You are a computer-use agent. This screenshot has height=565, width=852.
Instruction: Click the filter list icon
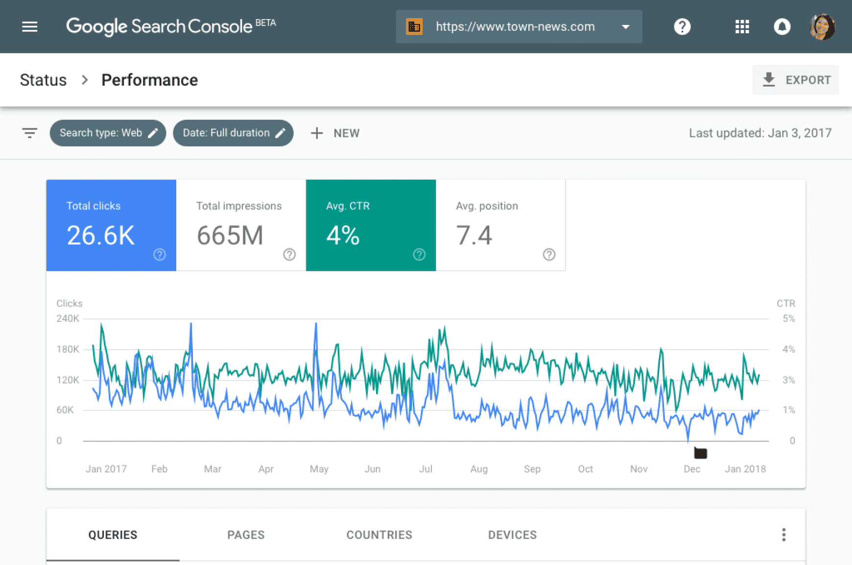tap(29, 133)
